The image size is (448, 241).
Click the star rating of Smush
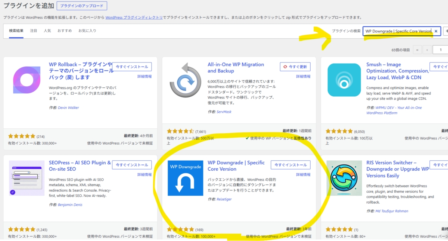click(x=339, y=131)
